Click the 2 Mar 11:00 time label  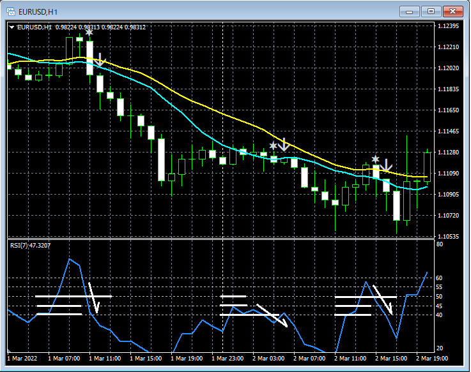click(350, 359)
